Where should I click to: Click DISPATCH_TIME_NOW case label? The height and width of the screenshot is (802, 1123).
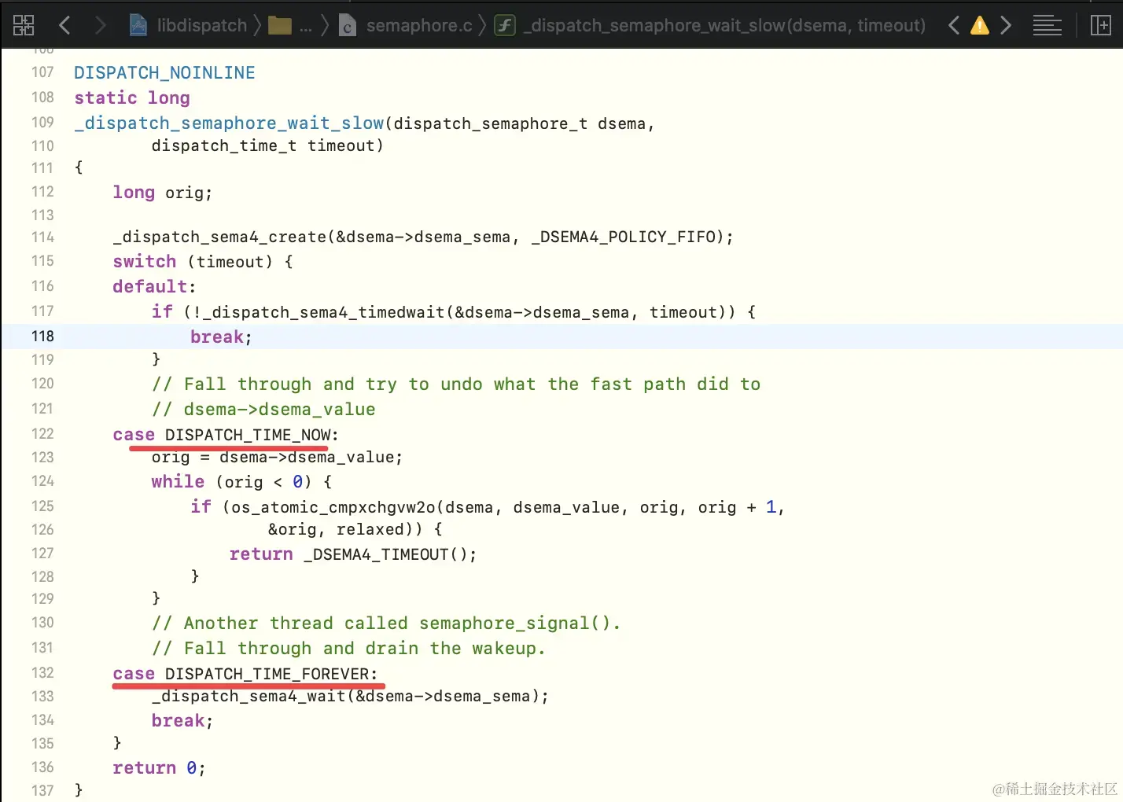pyautogui.click(x=248, y=435)
